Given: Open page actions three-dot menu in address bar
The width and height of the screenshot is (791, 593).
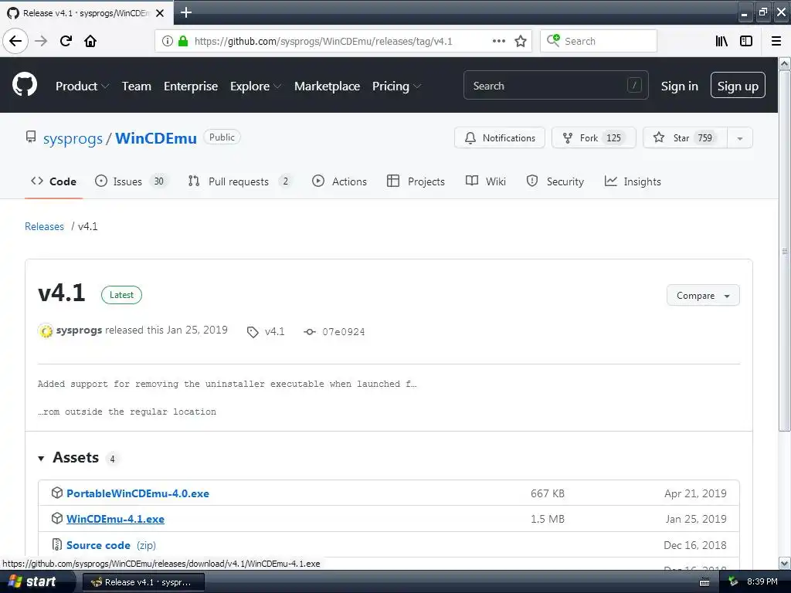Looking at the screenshot, I should point(499,41).
